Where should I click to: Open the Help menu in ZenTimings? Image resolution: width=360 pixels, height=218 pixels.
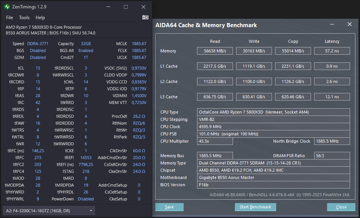tap(40, 18)
